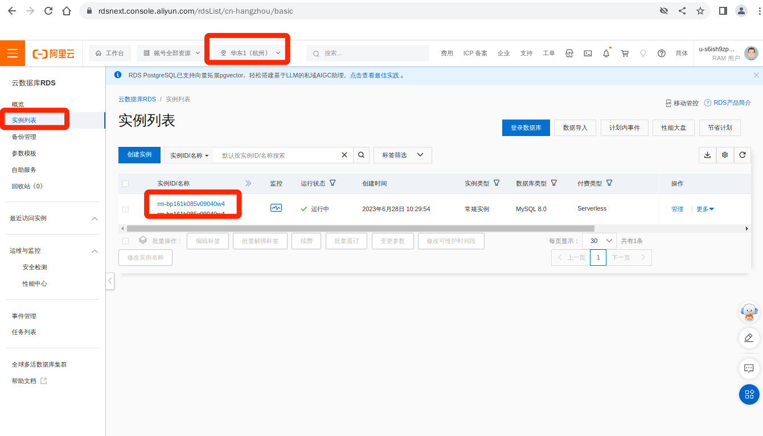Click the search magnifier button for instance filter
The height and width of the screenshot is (436, 763).
pos(361,155)
